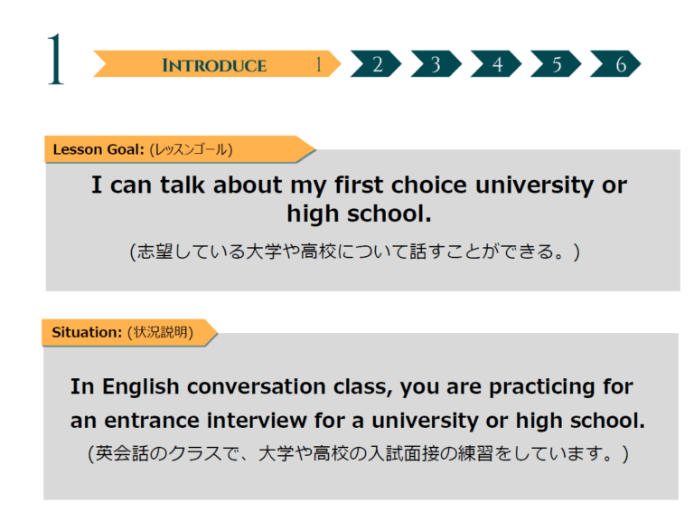Click the word INTRODUCE in banner
Viewport: 694px width, 513px height.
click(214, 65)
